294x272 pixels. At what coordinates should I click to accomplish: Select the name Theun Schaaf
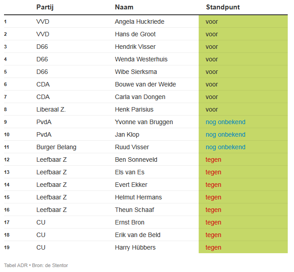(x=134, y=210)
